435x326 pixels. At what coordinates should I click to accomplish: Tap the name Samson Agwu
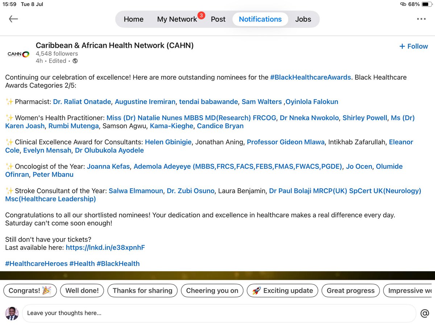tap(124, 126)
